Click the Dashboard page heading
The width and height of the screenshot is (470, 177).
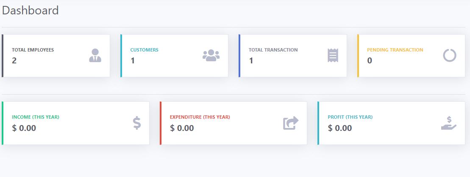click(31, 11)
